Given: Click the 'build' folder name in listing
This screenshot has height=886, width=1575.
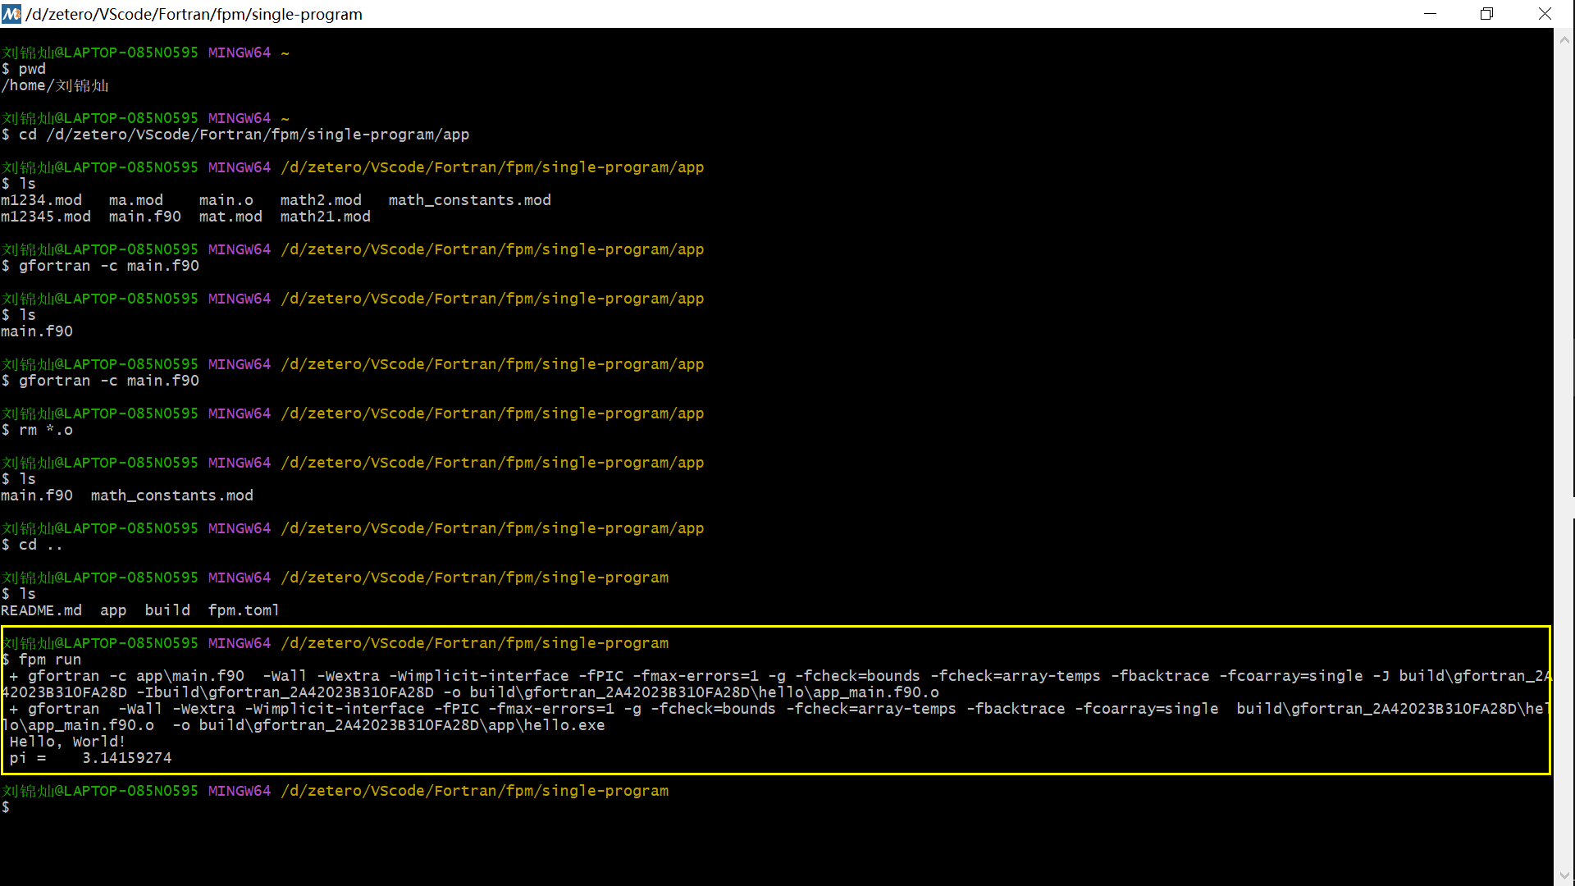Looking at the screenshot, I should pyautogui.click(x=167, y=610).
